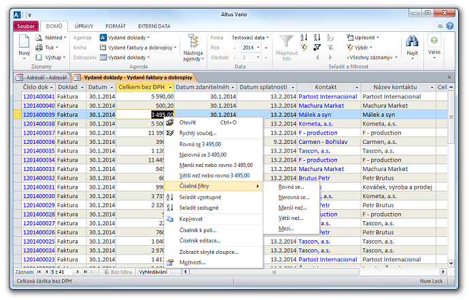Click the Výběr selection filter icon
This screenshot has width=469, height=300.
pos(350,48)
